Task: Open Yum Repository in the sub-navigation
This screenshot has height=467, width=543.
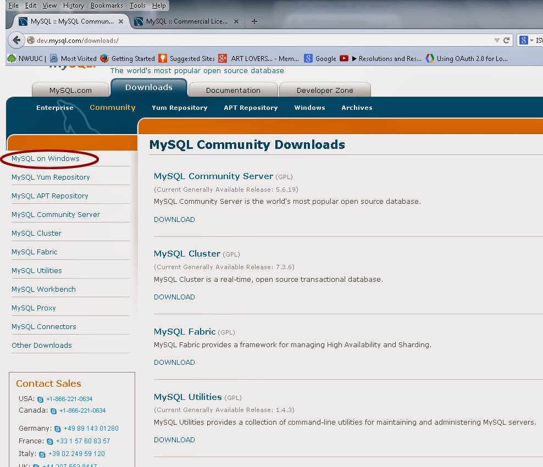Action: 179,108
